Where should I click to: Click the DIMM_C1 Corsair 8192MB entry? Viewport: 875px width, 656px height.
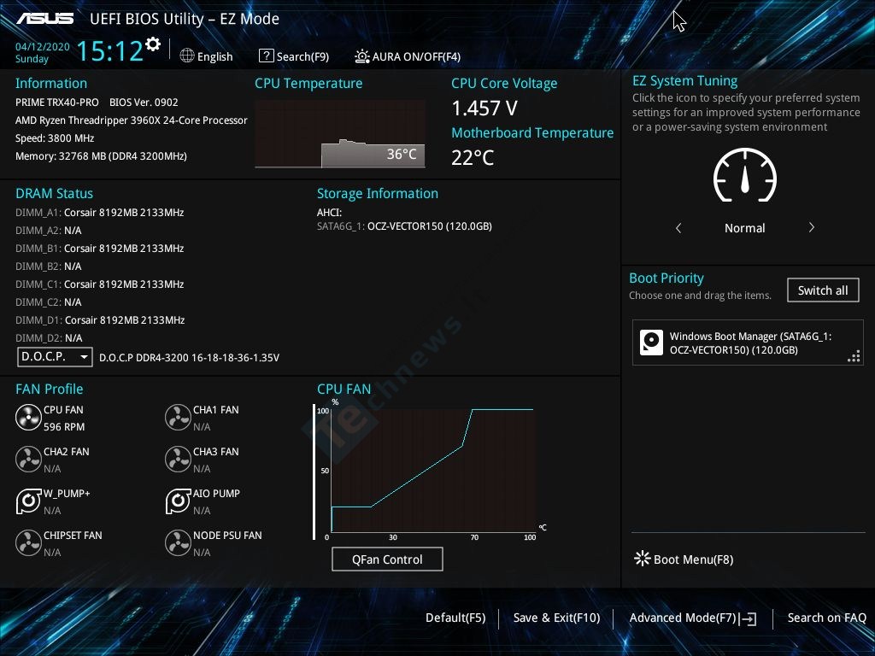click(x=99, y=284)
